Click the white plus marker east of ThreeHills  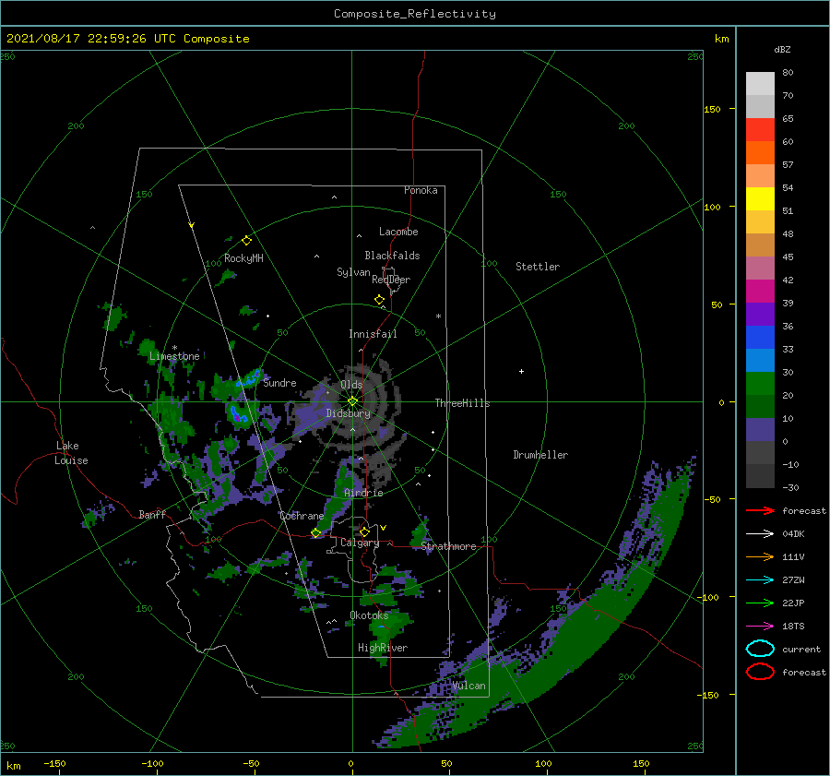521,371
